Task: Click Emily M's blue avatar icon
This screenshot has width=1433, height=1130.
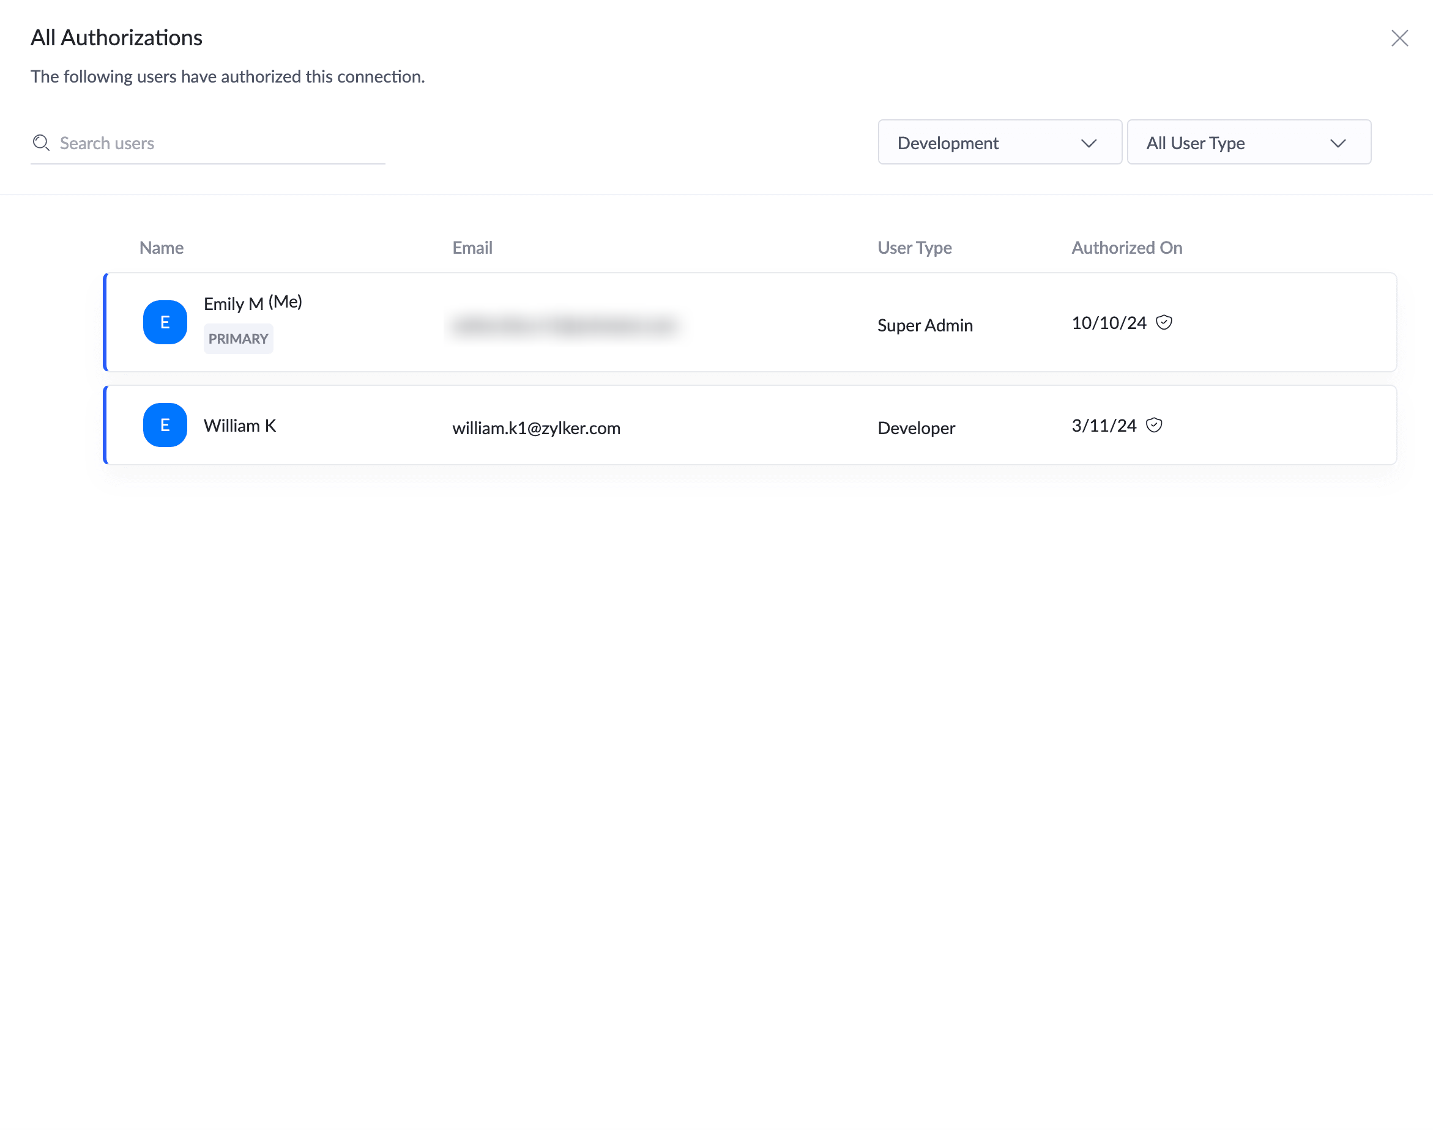Action: (x=165, y=322)
